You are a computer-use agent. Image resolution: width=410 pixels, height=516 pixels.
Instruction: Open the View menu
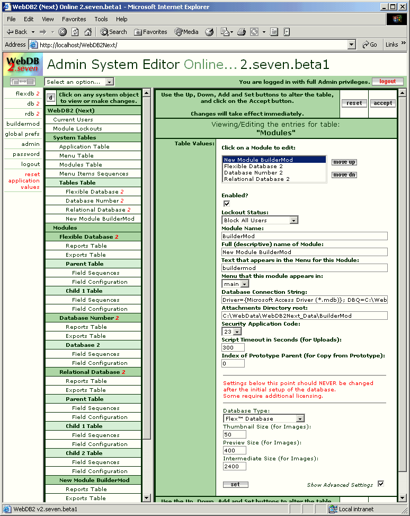click(48, 19)
